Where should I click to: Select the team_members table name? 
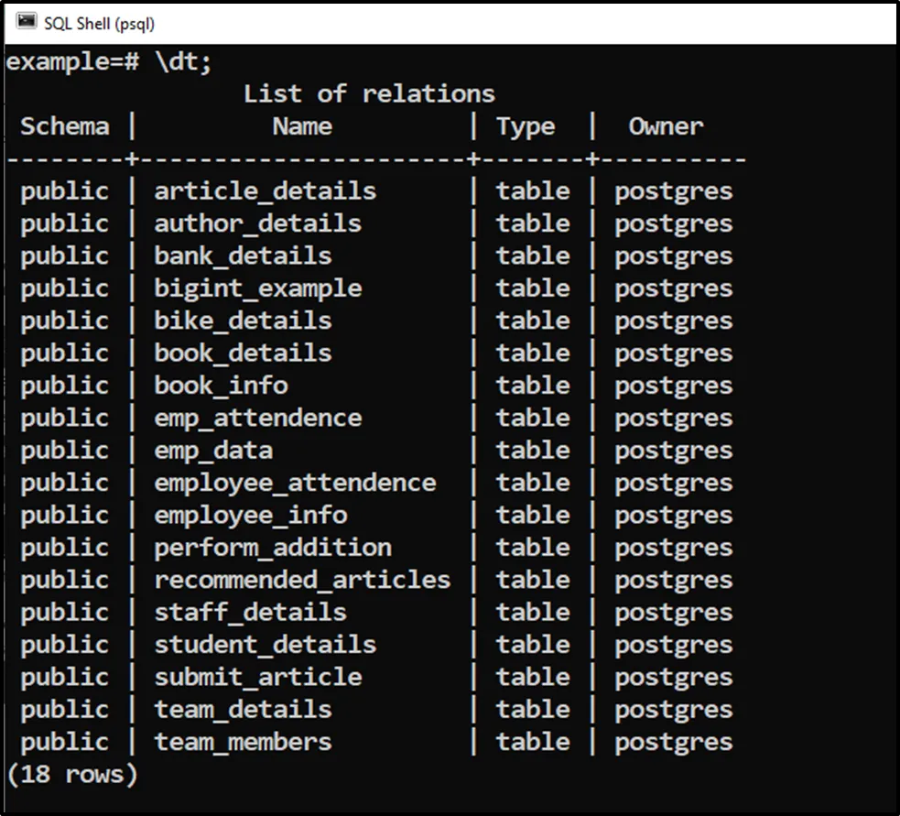tap(243, 742)
